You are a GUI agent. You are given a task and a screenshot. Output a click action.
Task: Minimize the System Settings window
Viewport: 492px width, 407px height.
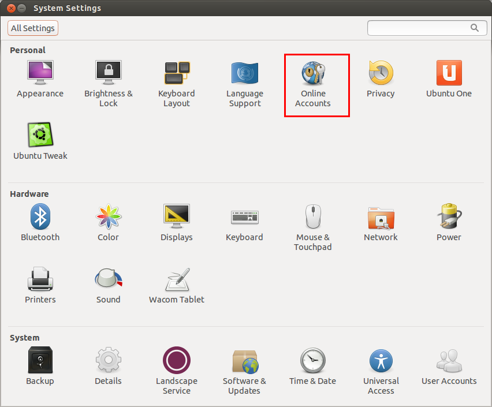[x=21, y=8]
